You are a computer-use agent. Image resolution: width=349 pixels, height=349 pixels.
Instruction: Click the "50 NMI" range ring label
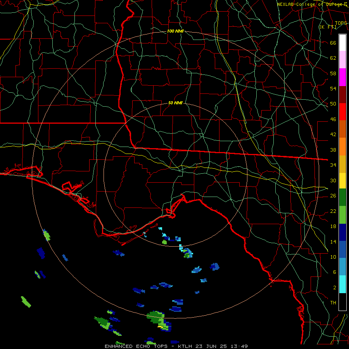175,103
